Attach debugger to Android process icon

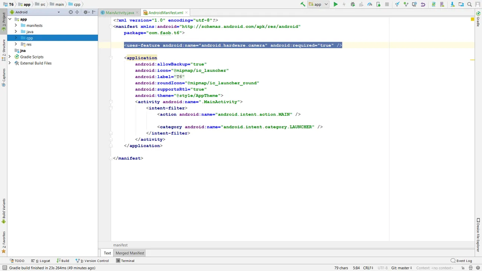point(378,5)
